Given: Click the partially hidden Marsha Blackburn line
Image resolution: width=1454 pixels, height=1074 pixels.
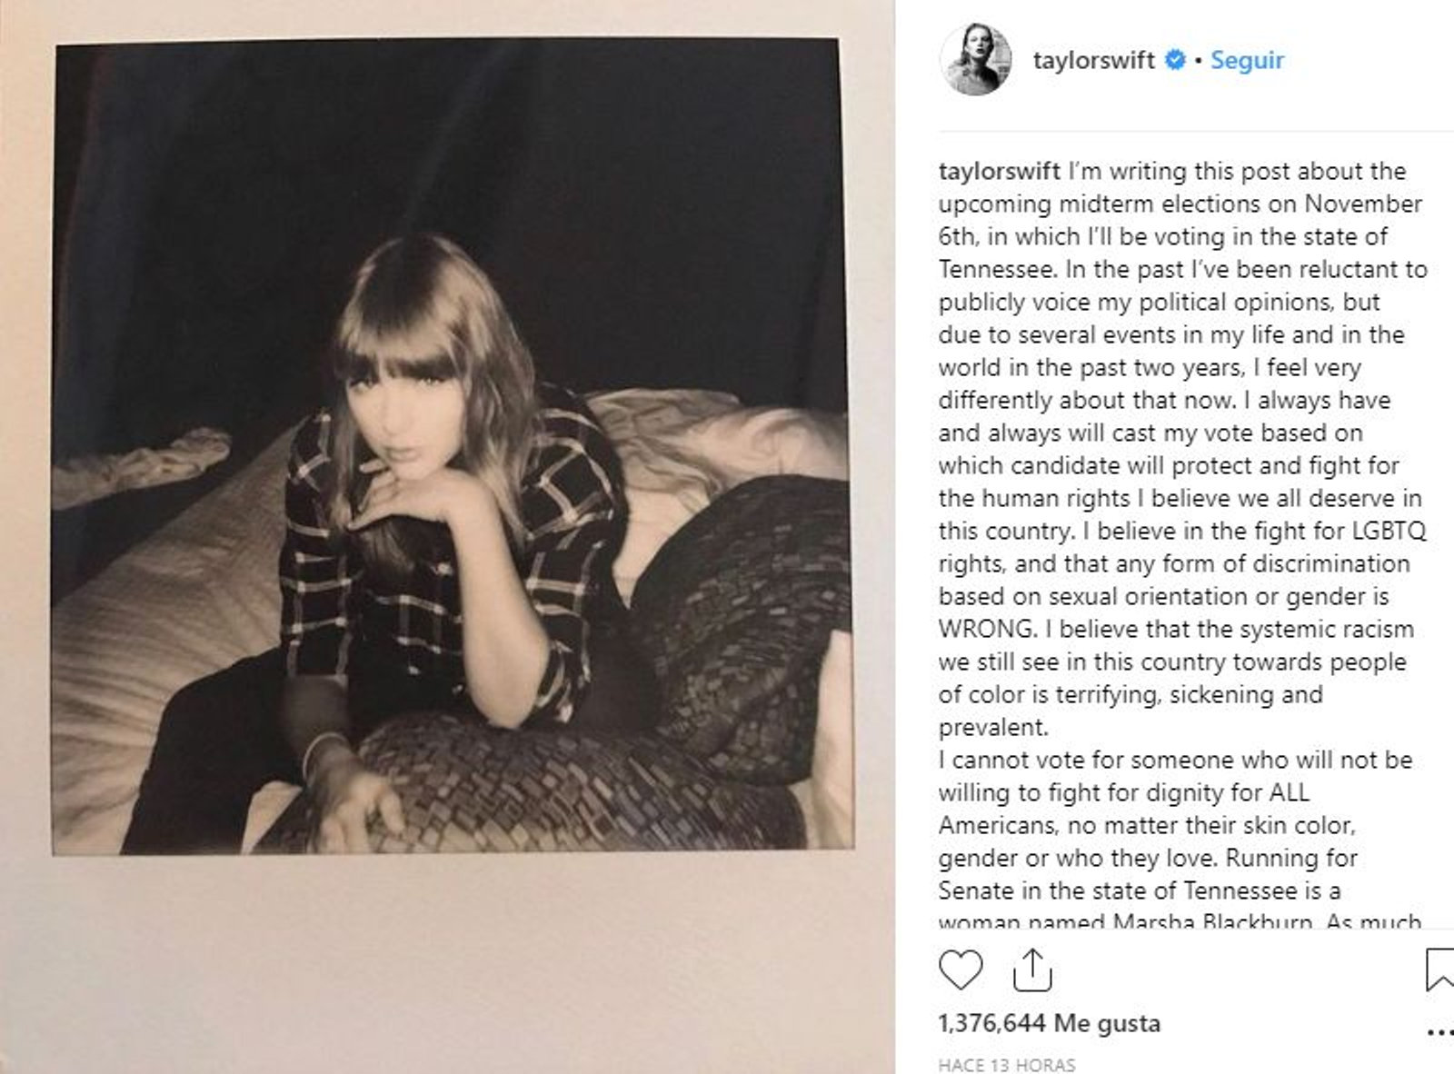Looking at the screenshot, I should pyautogui.click(x=1178, y=920).
